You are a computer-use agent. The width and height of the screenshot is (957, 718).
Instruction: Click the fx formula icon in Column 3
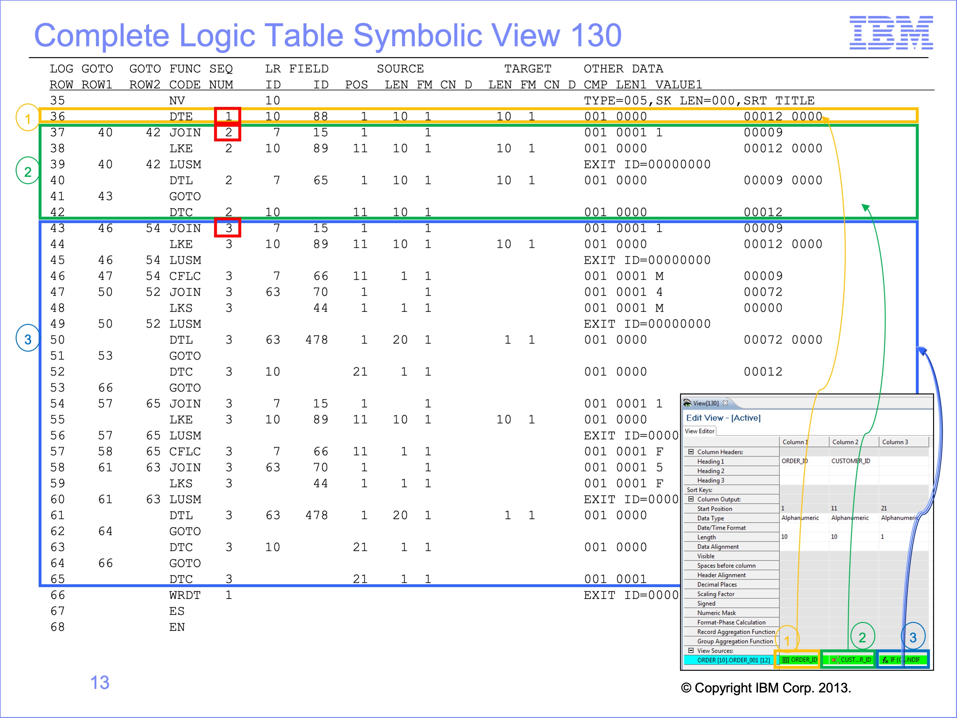(x=886, y=660)
